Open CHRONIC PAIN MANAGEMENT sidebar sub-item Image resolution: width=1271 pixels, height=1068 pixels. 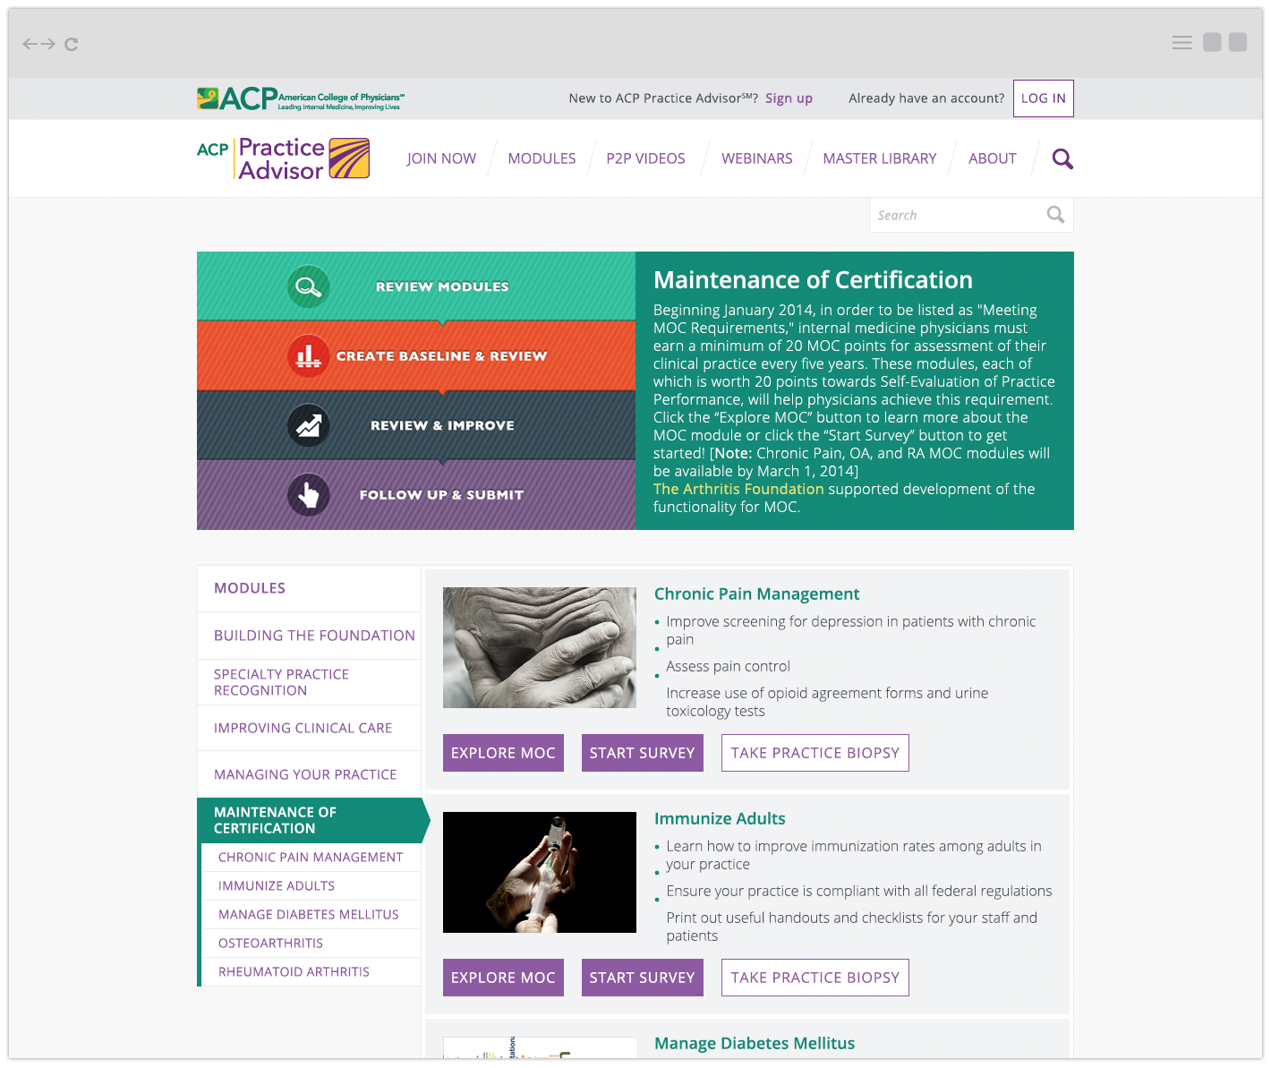point(311,858)
